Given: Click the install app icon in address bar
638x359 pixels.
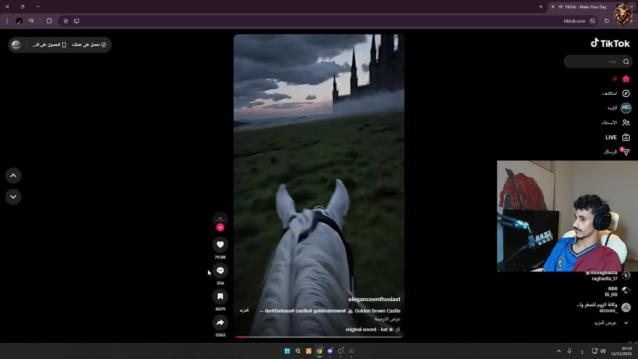Looking at the screenshot, I should [x=77, y=21].
